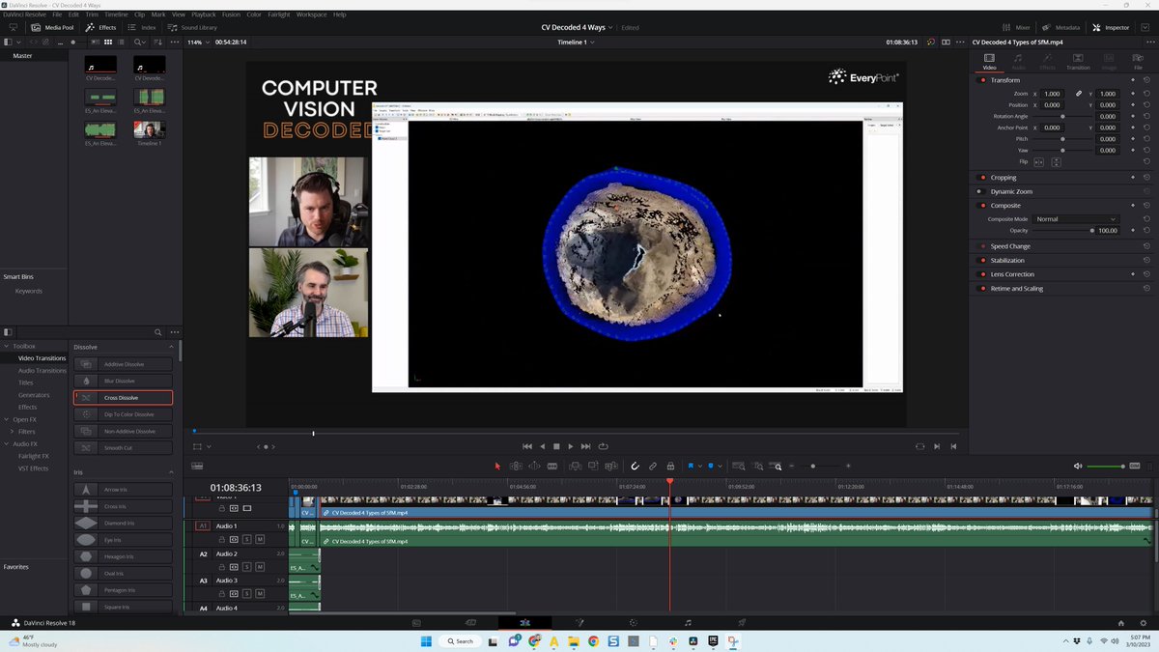
Task: Click the timeline view options icon
Action: [x=197, y=466]
